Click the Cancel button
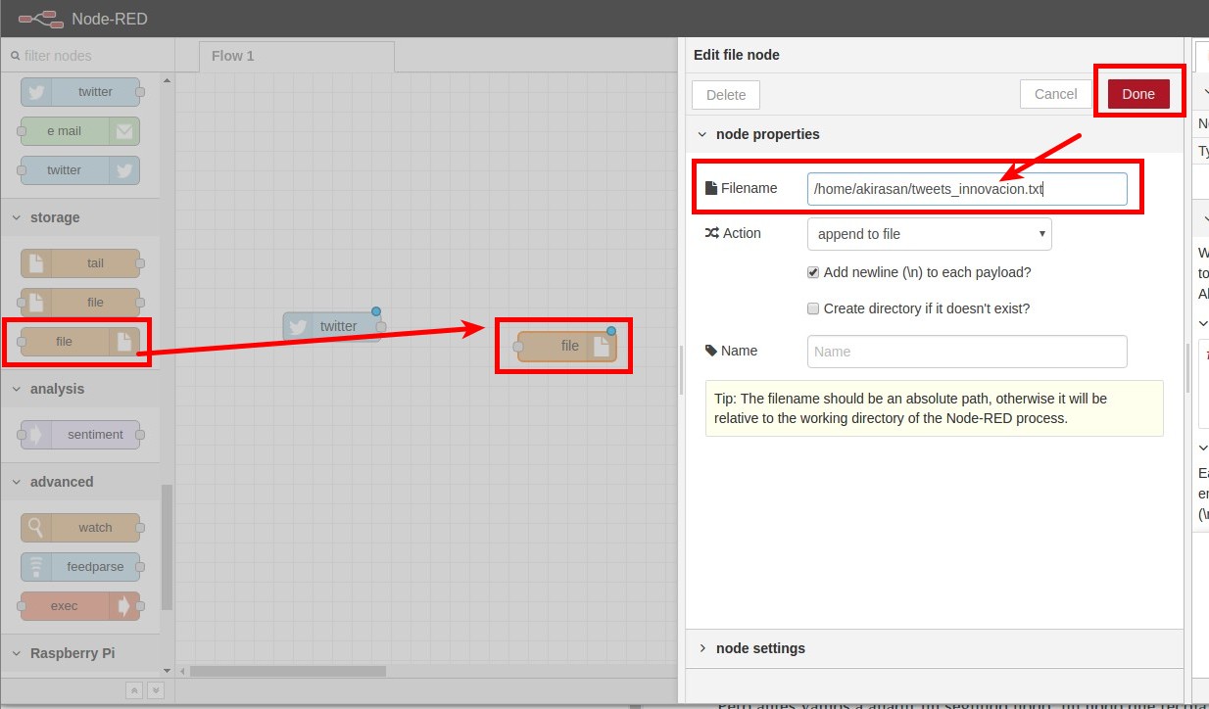 [x=1056, y=94]
